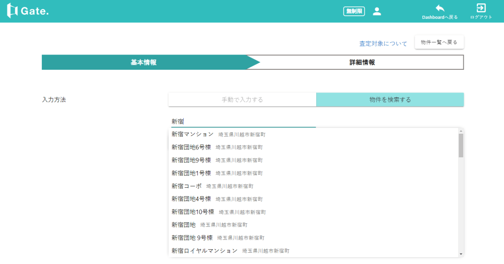This screenshot has width=504, height=264.
Task: Select 物件を検索する input mode
Action: pyautogui.click(x=390, y=99)
